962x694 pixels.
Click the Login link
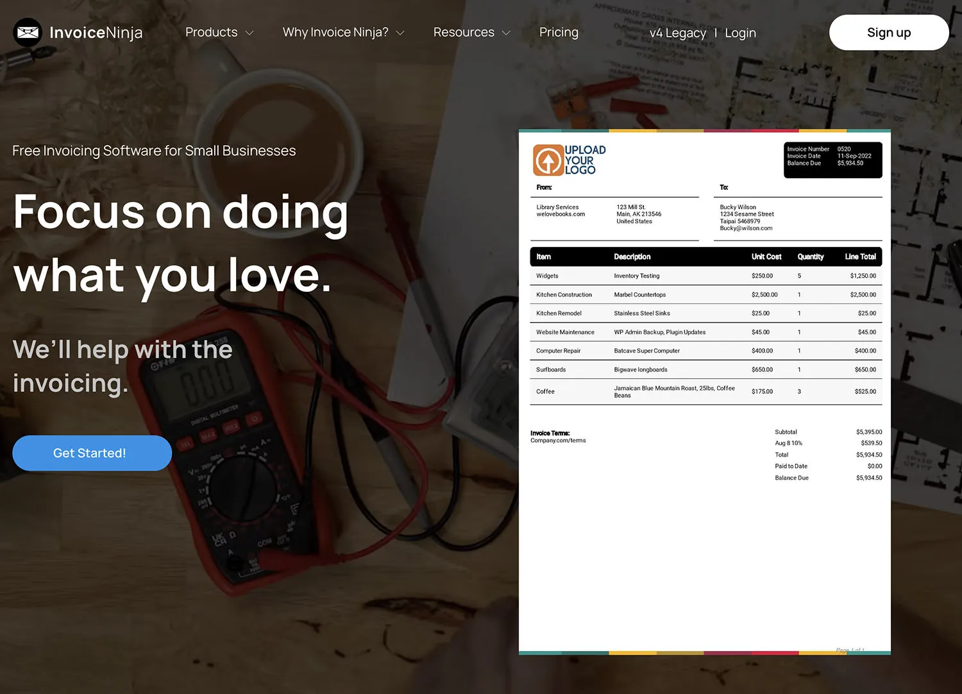[x=740, y=33]
